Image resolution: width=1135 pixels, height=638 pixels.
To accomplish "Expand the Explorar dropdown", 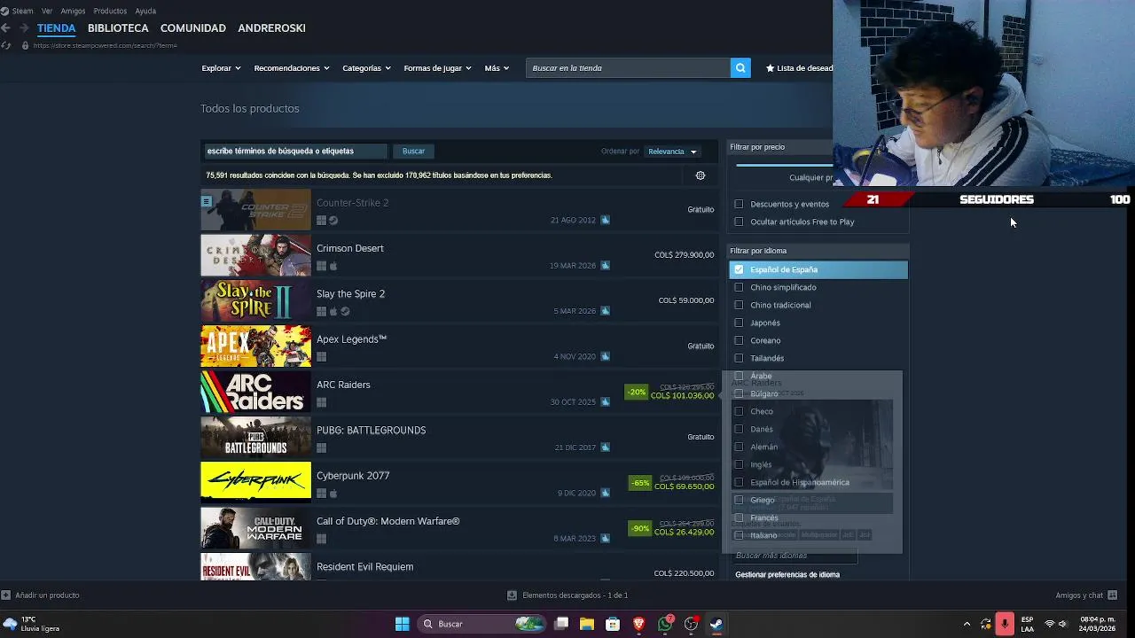I will pos(221,68).
